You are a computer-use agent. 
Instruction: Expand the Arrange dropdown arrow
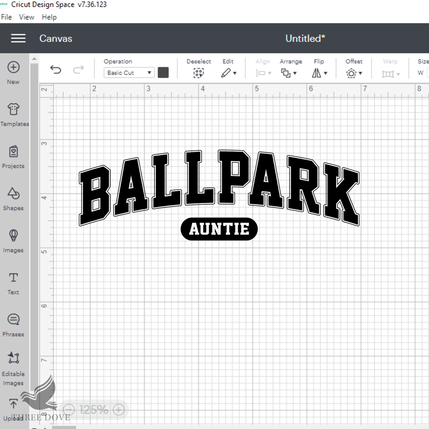tap(295, 73)
